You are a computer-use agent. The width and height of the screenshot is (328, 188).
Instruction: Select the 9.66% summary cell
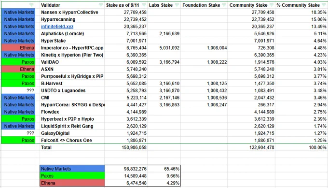164,176
